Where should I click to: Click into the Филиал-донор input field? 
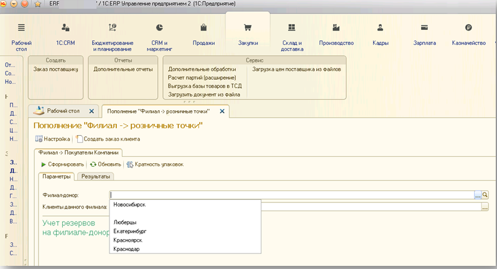pos(292,195)
